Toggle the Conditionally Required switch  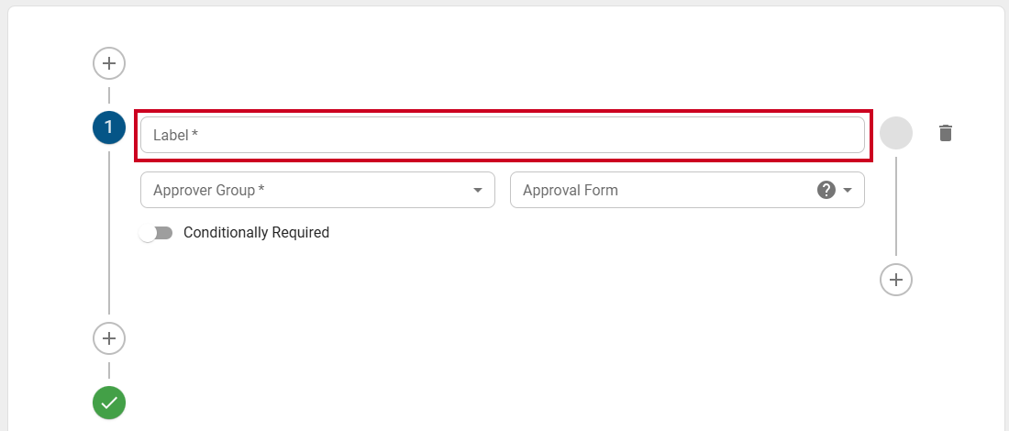[x=156, y=233]
